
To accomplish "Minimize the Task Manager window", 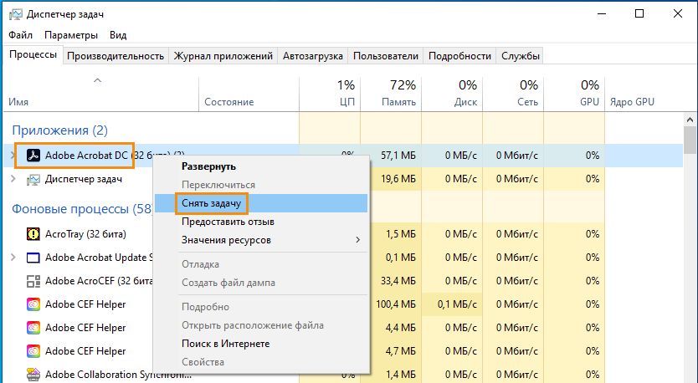I will [602, 13].
